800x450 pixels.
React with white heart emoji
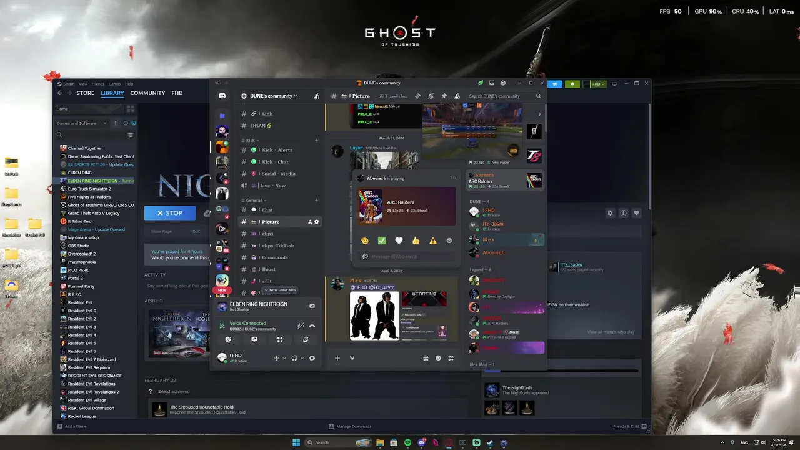[399, 241]
